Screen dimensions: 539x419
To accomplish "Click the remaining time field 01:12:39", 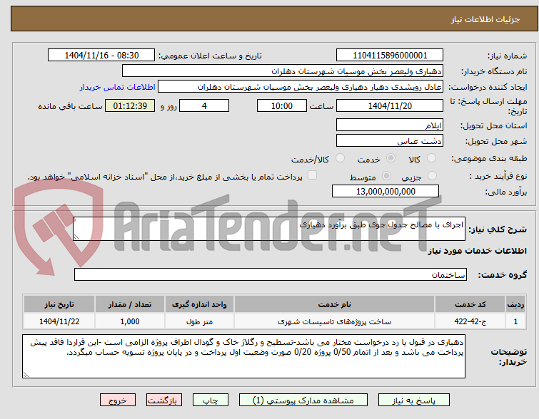I will pos(130,105).
